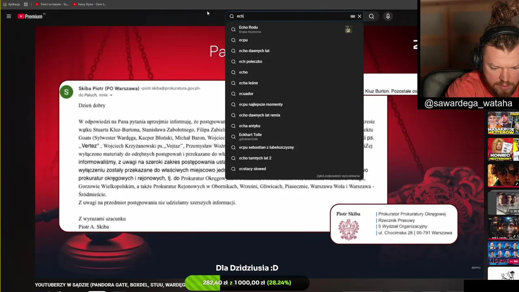Choose the "ecuador" suggestion
This screenshot has width=519, height=292.
coord(294,94)
